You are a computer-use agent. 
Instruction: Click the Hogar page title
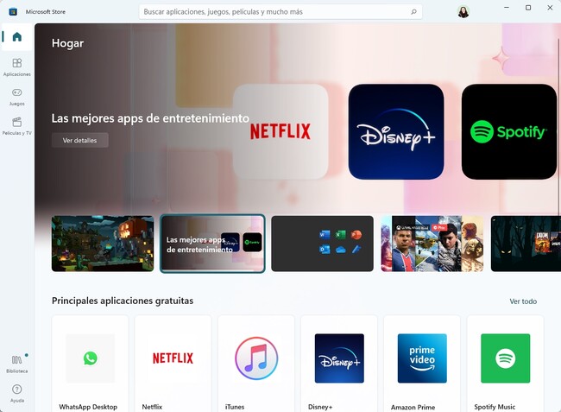pyautogui.click(x=67, y=43)
